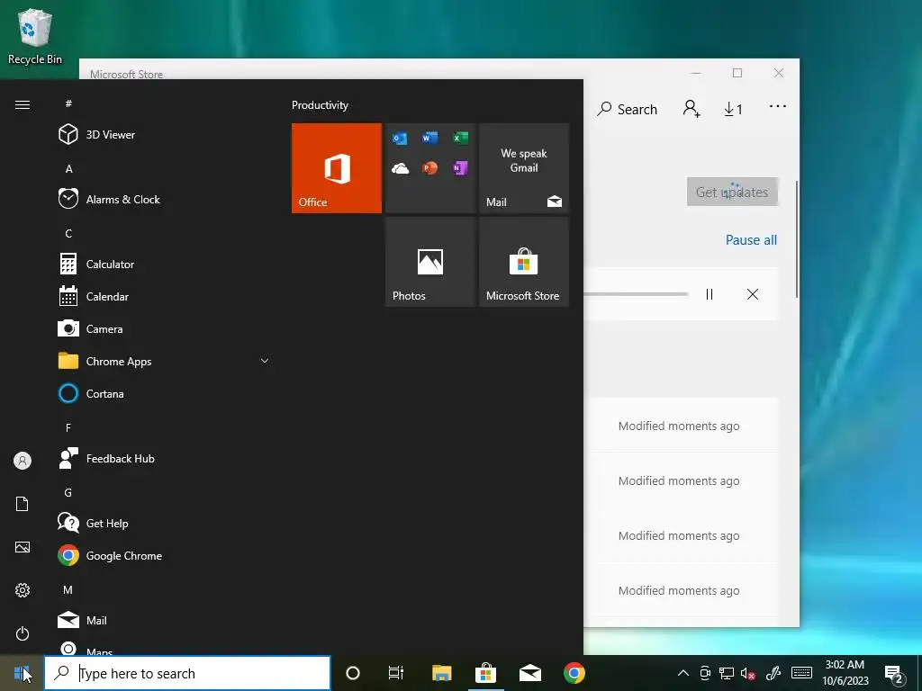Open the Calendar app
Screen dimensions: 922x691
coord(164,297)
